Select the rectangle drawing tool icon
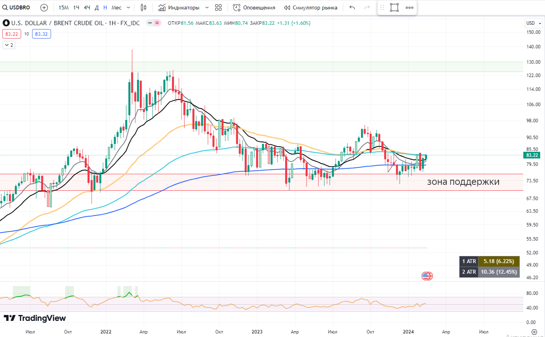Viewport: 545px width, 337px height. point(395,7)
